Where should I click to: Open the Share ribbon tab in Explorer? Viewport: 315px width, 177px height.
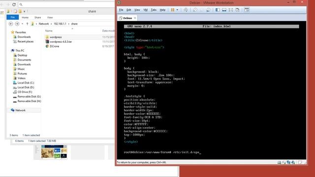click(x=37, y=18)
